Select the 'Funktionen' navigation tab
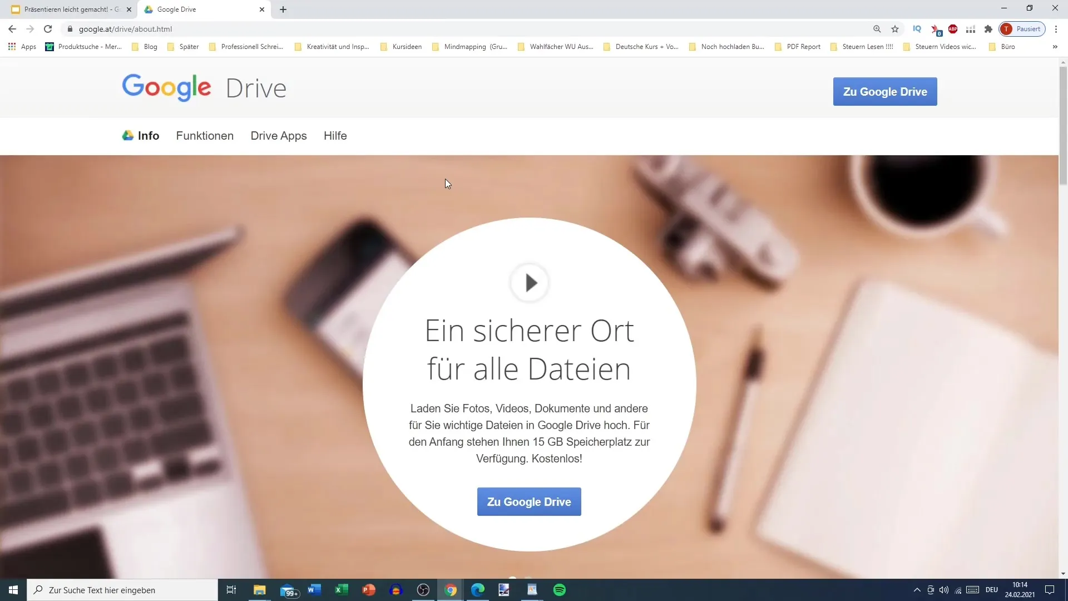 click(205, 136)
